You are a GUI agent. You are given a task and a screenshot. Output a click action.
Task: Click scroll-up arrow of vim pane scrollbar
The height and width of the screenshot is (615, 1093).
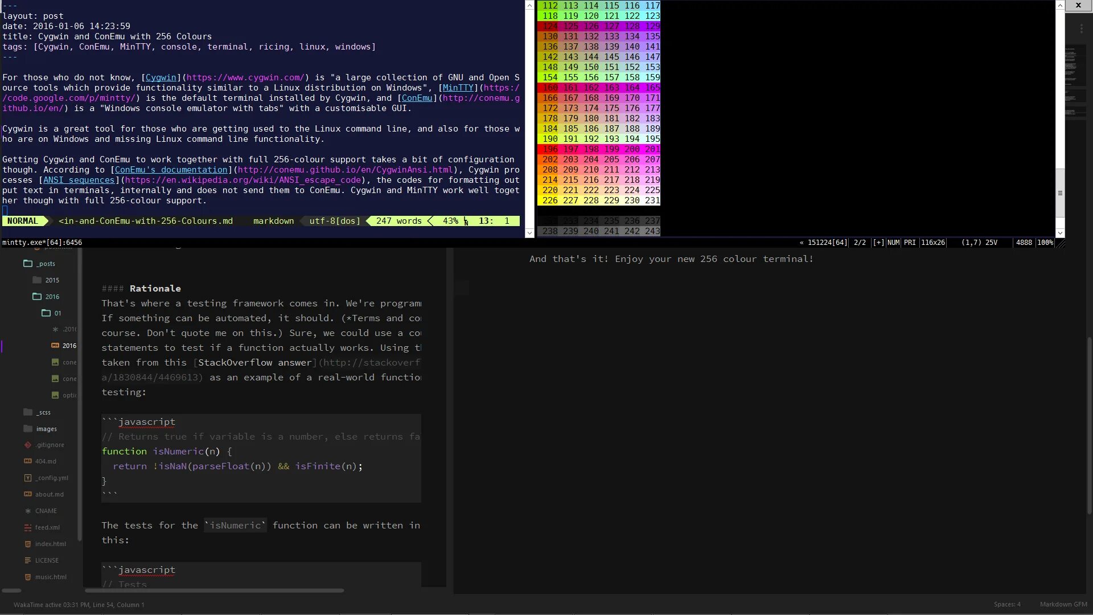point(529,5)
